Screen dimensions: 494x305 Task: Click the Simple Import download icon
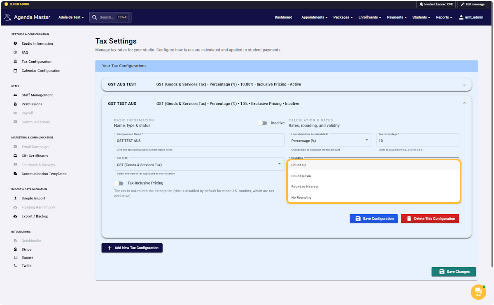[15, 198]
